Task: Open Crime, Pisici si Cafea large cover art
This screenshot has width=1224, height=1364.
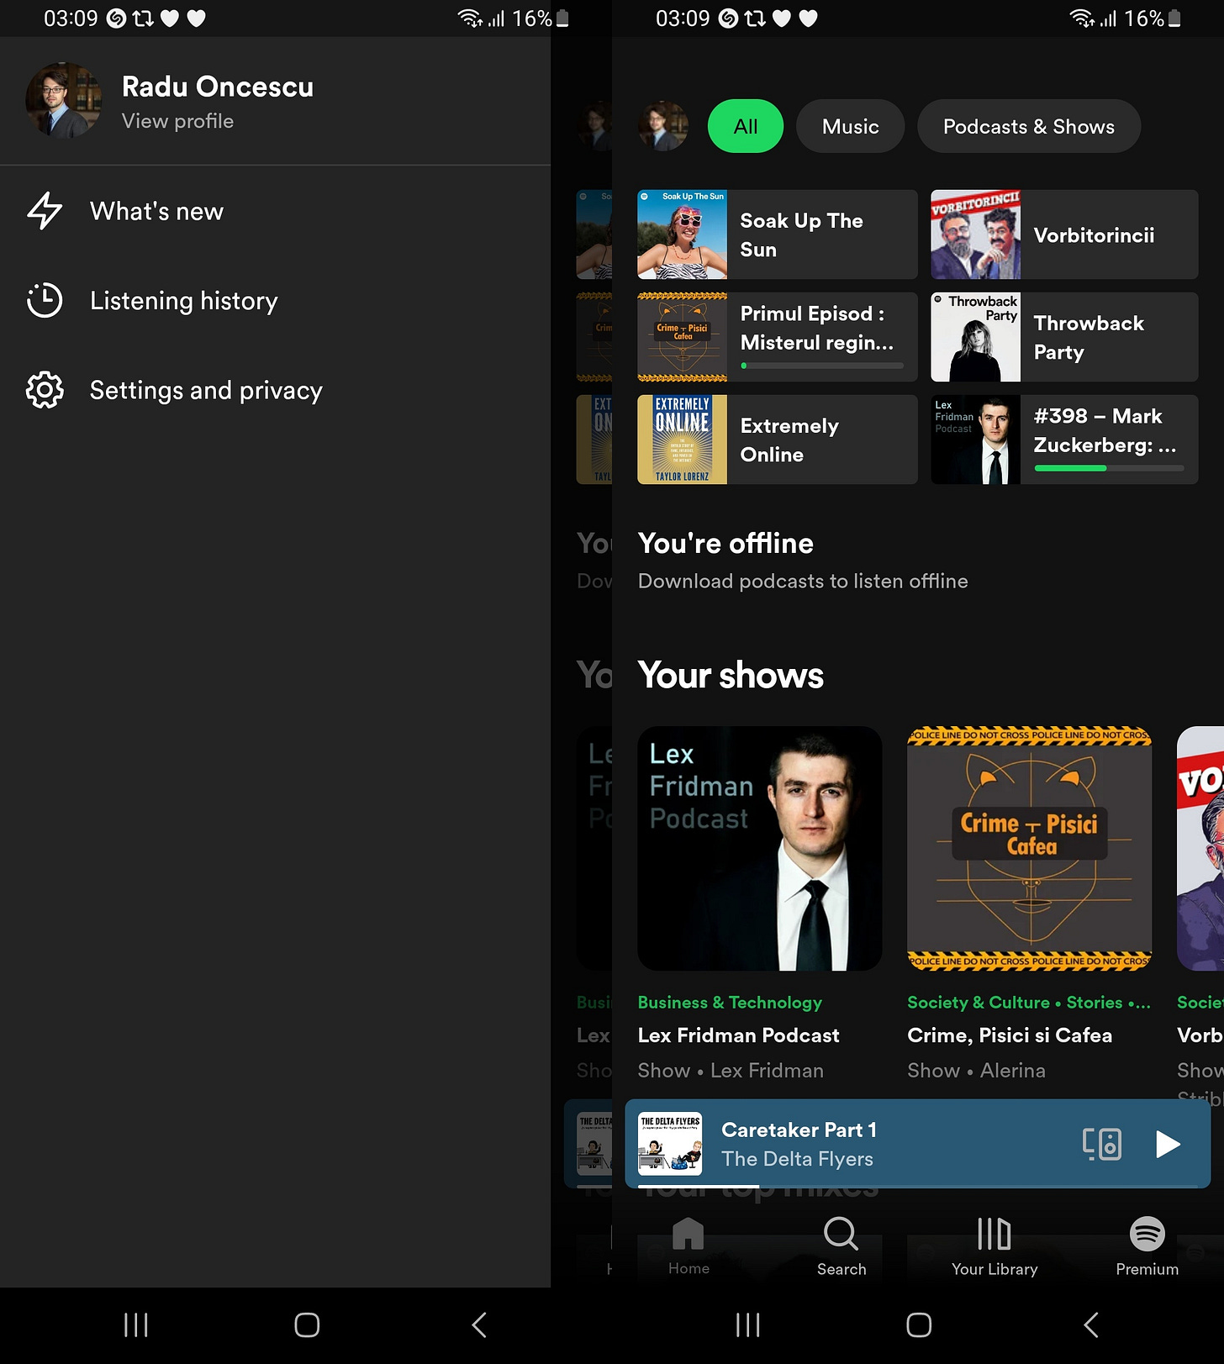Action: [x=1030, y=849]
